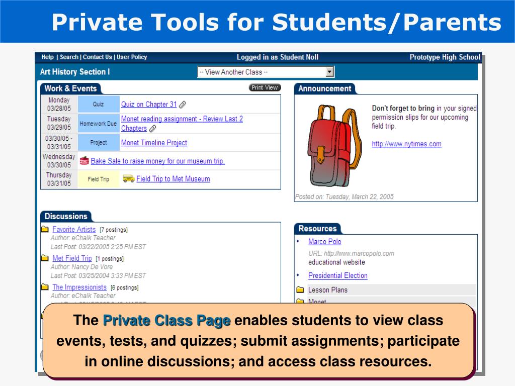Viewport: 515px width, 386px height.
Task: Click the Thursday 03/31/05 date cell
Action: [x=59, y=179]
